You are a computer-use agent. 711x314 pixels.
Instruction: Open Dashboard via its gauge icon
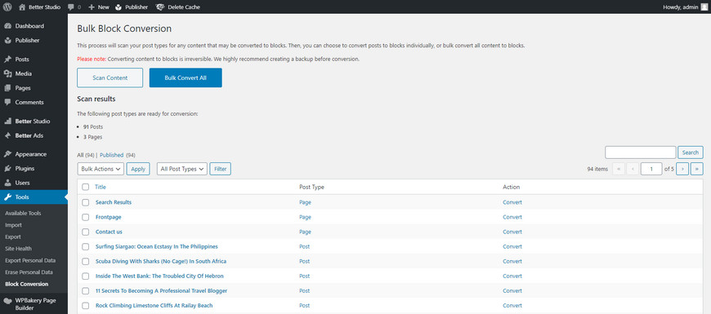coord(7,26)
